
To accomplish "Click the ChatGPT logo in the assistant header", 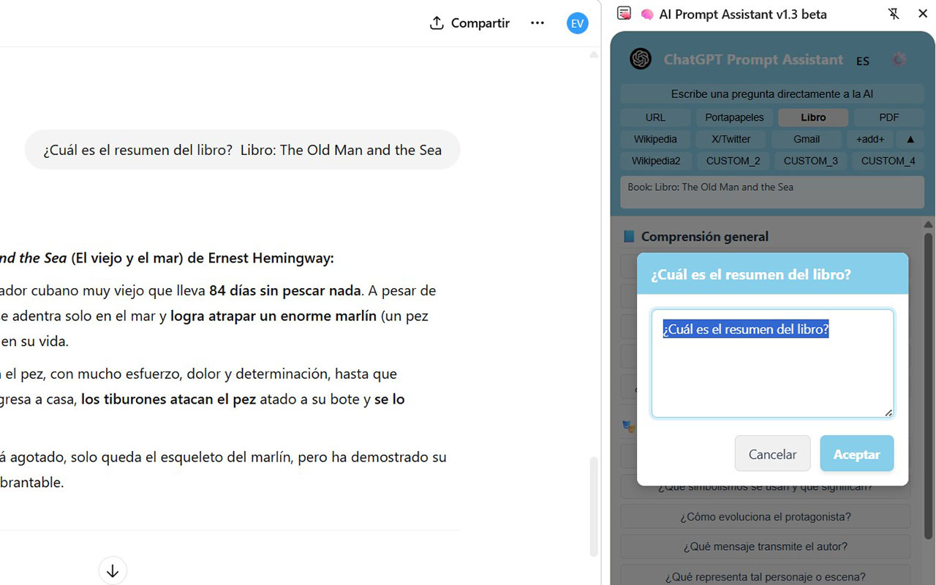I will (641, 59).
